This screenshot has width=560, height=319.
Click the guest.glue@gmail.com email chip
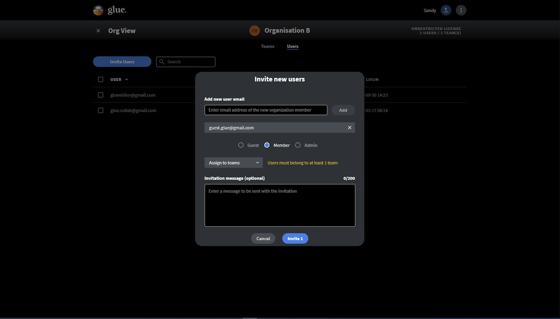280,127
